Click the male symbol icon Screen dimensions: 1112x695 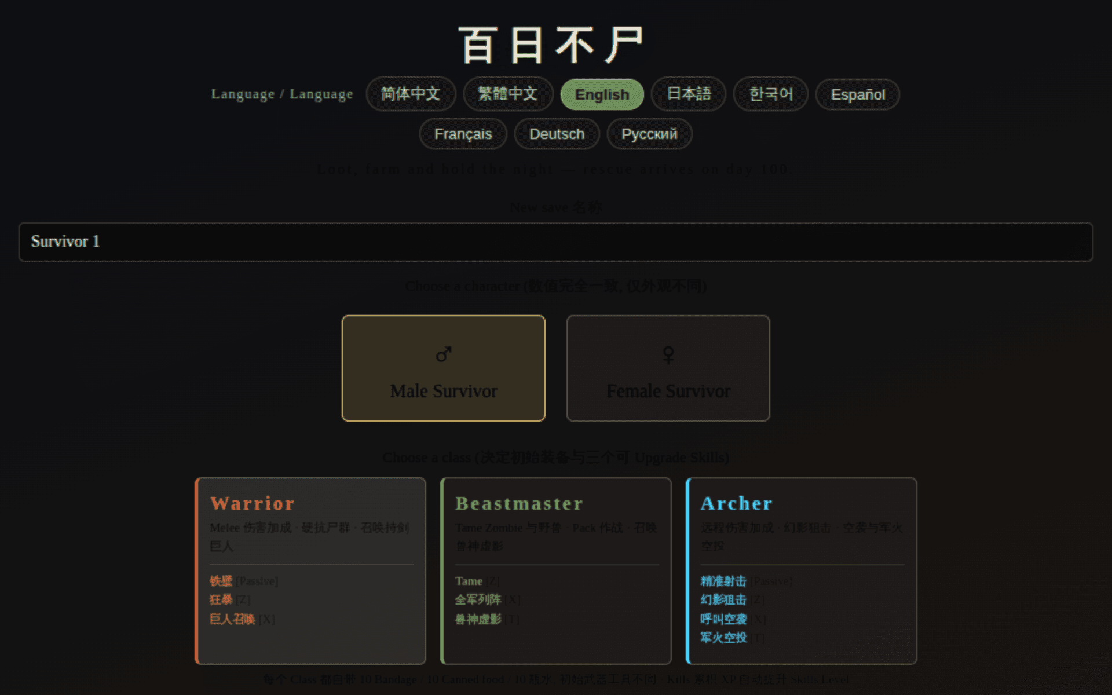(x=444, y=354)
